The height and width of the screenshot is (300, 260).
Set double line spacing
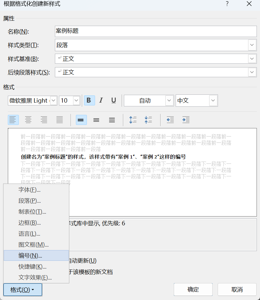point(112,120)
